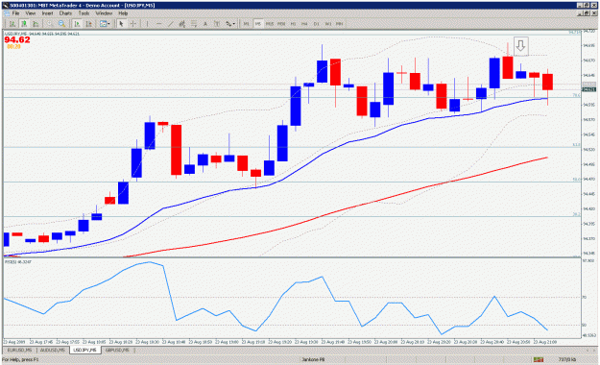Set timeframe to M5
The image size is (600, 365).
(x=258, y=24)
